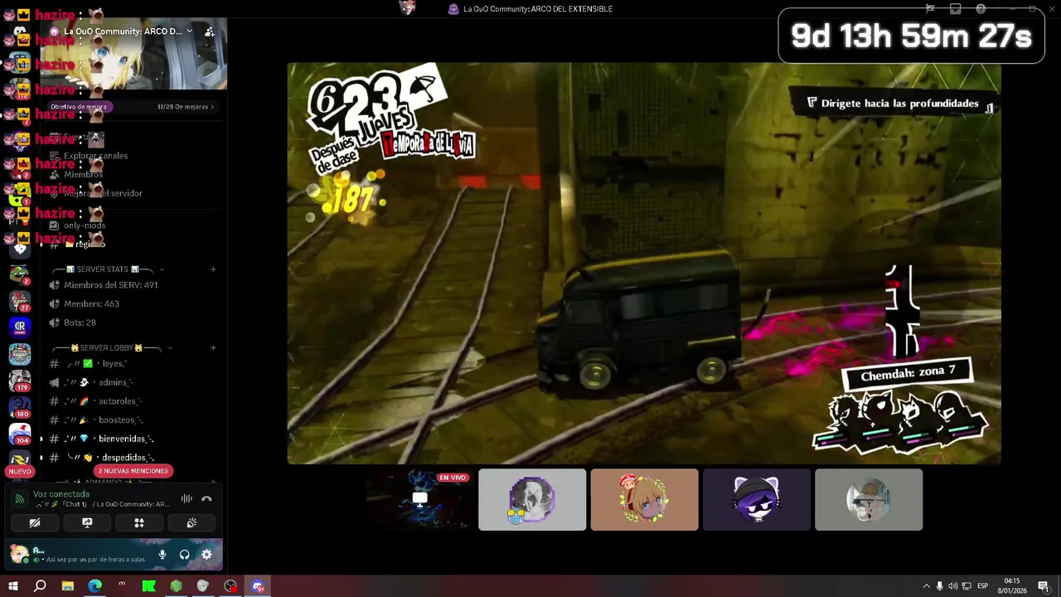Select the last grey participant tile
Image resolution: width=1061 pixels, height=597 pixels.
[869, 499]
